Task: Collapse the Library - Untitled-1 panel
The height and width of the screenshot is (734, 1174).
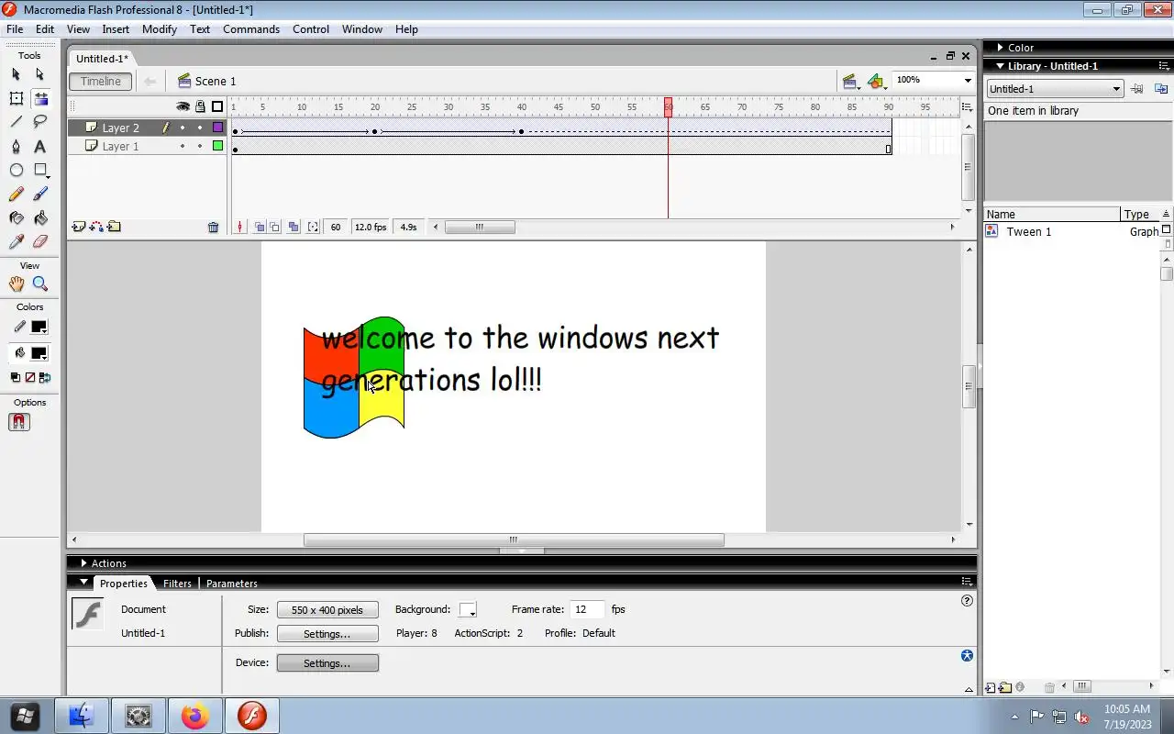Action: tap(1000, 66)
